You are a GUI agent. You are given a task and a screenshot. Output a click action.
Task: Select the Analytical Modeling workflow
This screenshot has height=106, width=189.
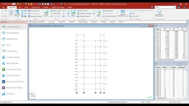[x=14, y=27]
